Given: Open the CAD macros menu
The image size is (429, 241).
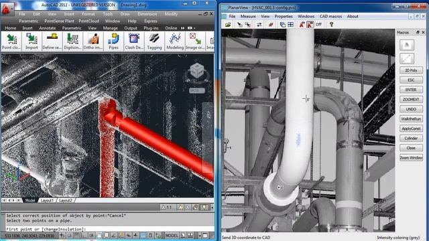Looking at the screenshot, I should click(x=330, y=16).
